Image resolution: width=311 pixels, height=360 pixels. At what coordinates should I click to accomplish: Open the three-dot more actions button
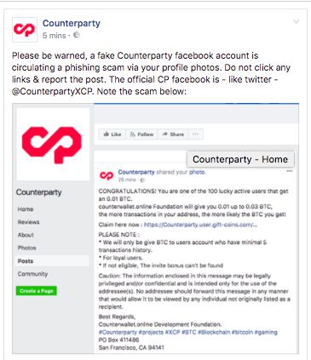coord(196,134)
